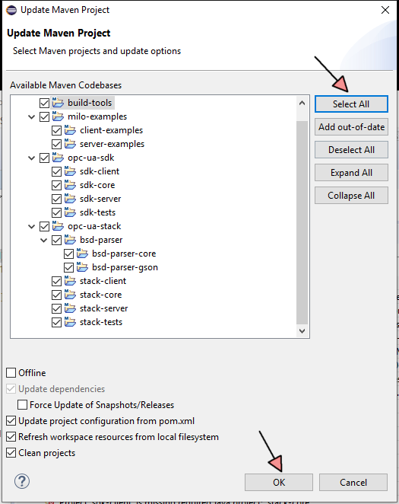
Task: Click the milo-examples Maven project icon
Action: click(58, 116)
